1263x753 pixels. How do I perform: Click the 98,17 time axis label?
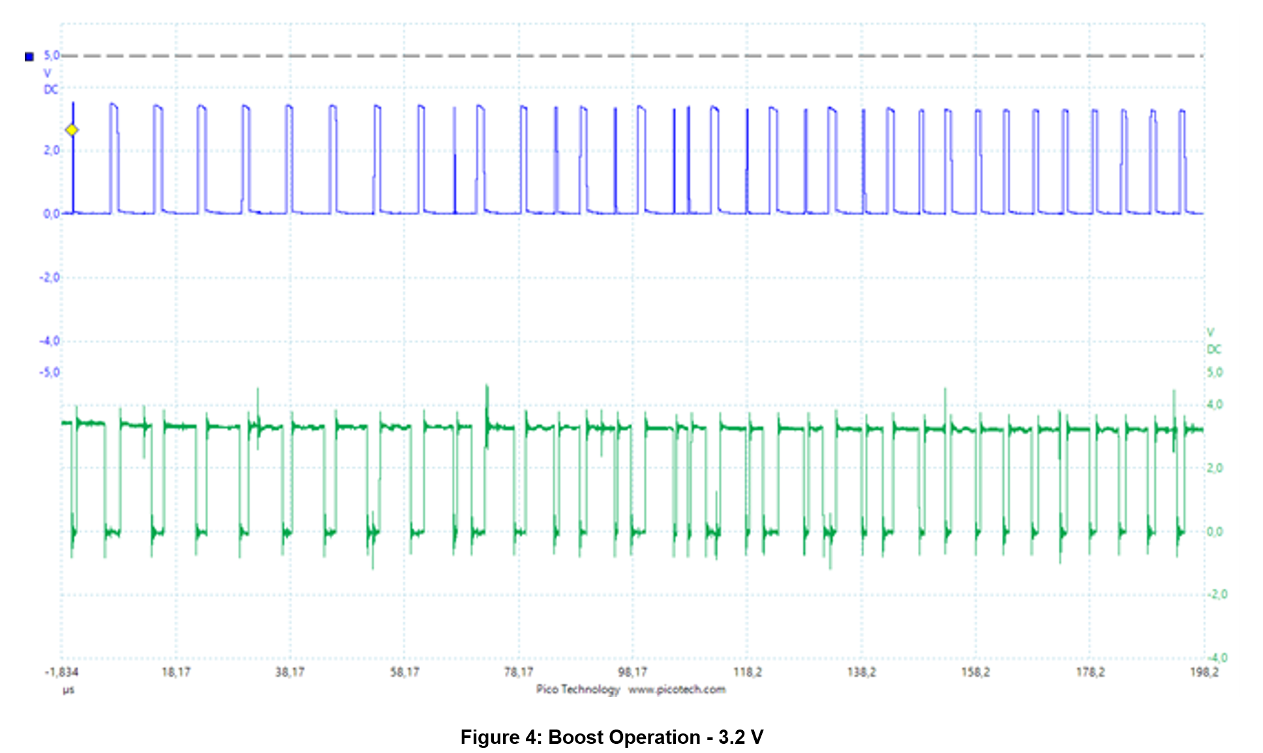pyautogui.click(x=632, y=672)
